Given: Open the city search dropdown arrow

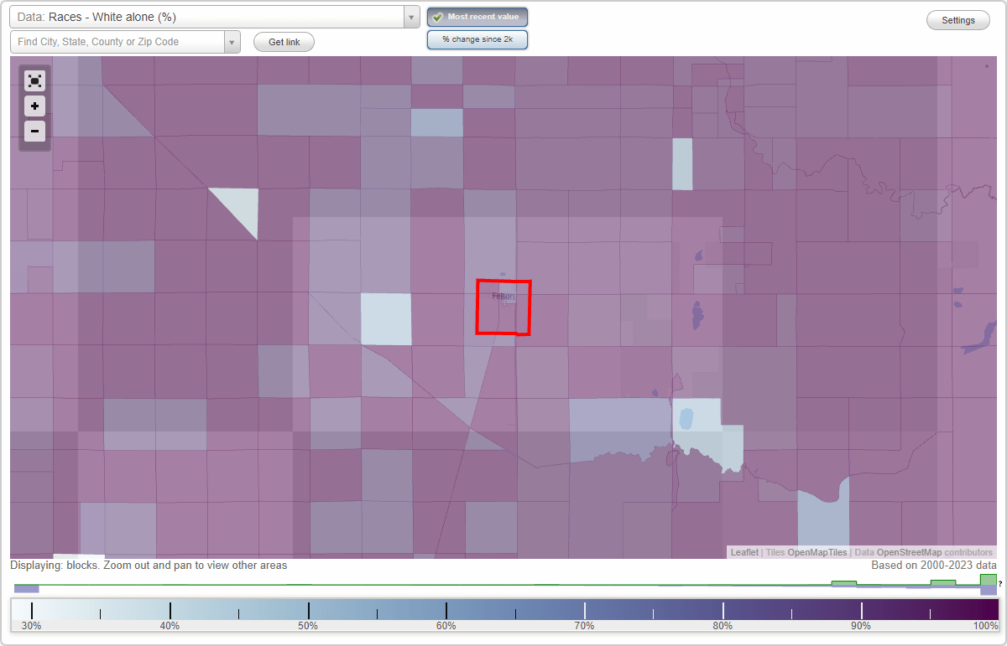Looking at the screenshot, I should point(232,41).
